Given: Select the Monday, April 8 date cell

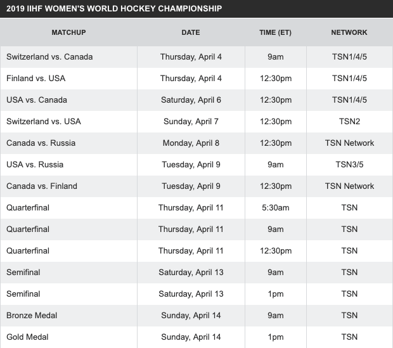Looking at the screenshot, I should (191, 143).
